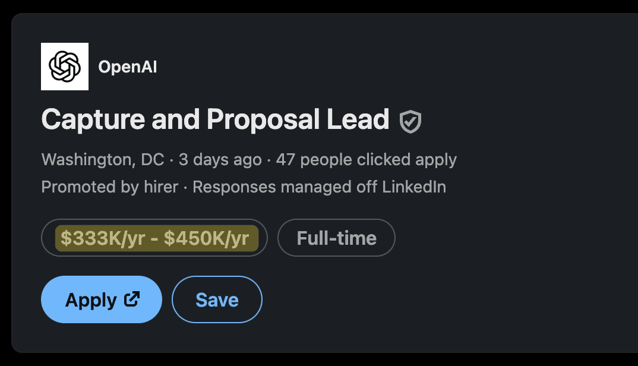The image size is (638, 366).
Task: Click the "3 days ago" posting date
Action: [x=220, y=160]
